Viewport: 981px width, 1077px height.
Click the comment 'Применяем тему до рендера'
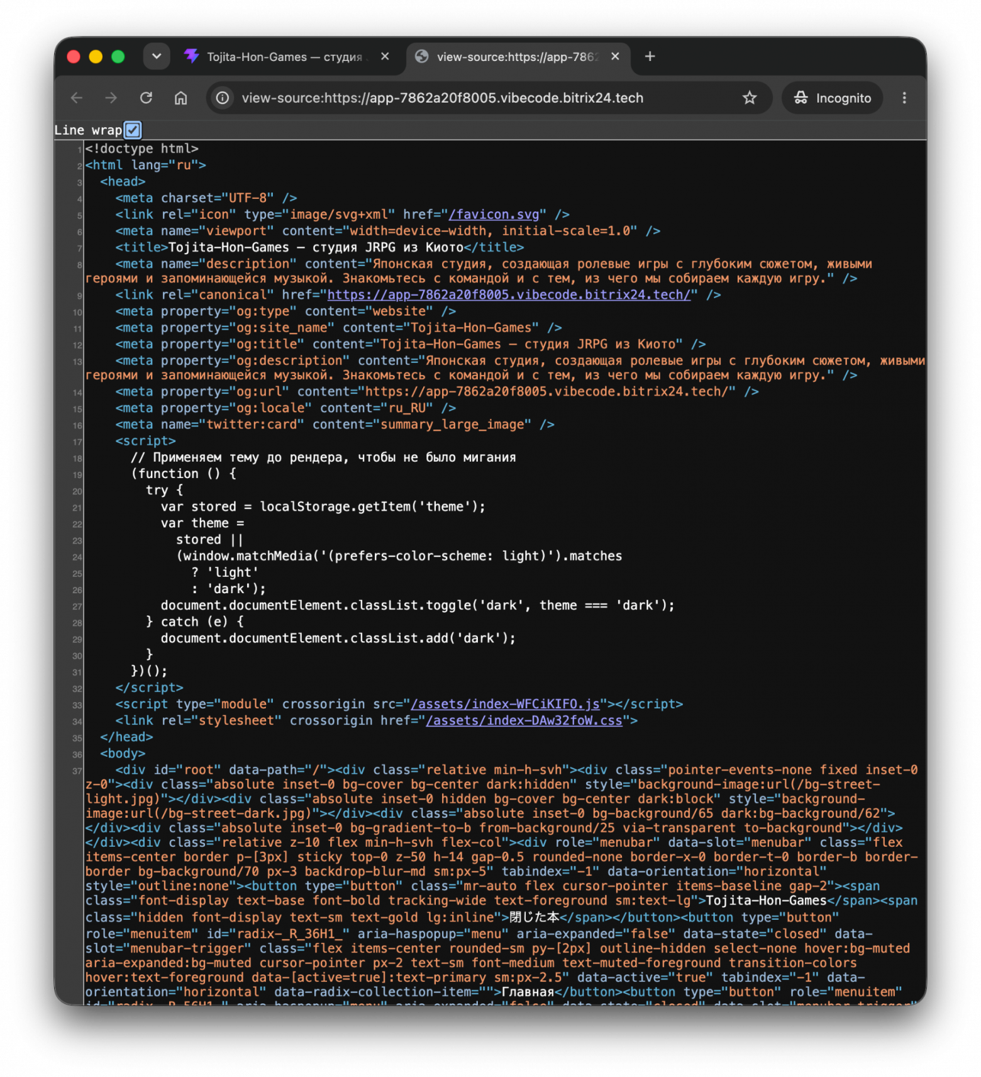click(249, 457)
